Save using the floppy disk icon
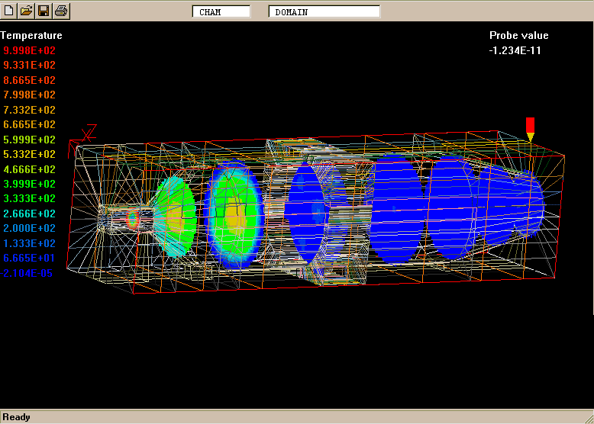594x424 pixels. pyautogui.click(x=44, y=11)
